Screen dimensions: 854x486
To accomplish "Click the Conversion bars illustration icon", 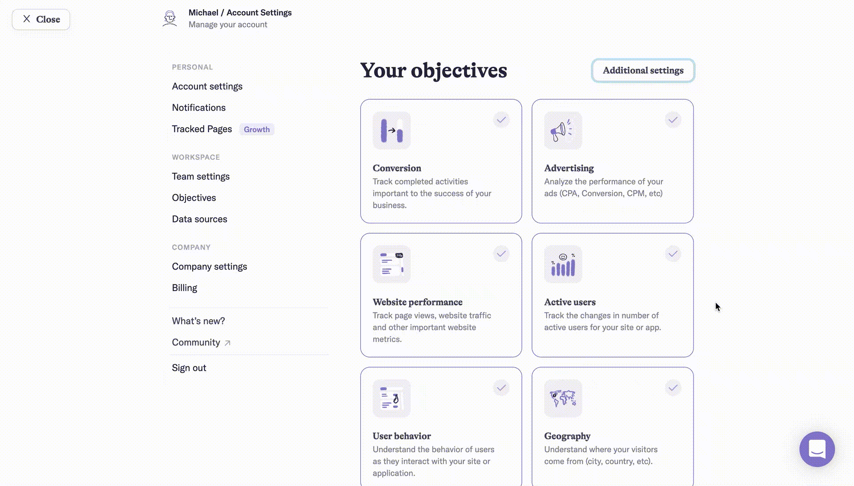I will 391,130.
